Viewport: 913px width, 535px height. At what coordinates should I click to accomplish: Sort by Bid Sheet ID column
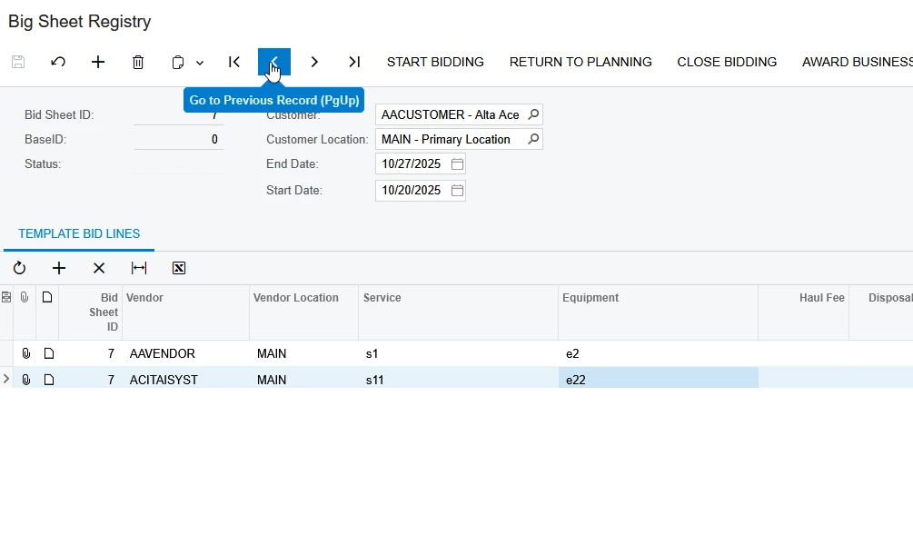(x=91, y=312)
